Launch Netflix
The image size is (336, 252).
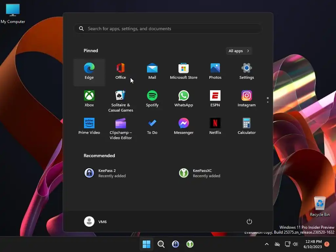215,127
